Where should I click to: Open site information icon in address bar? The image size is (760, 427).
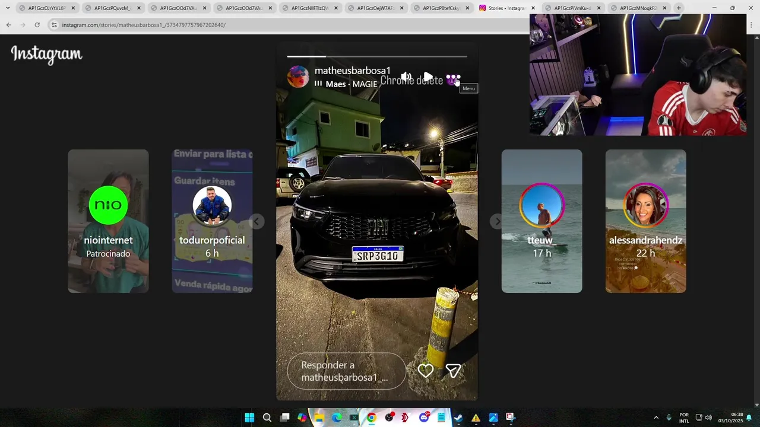(x=54, y=25)
